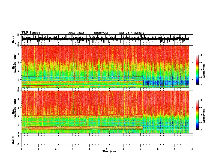Click the 6 kHz tick on ch.2 frequency axis

(19, 108)
